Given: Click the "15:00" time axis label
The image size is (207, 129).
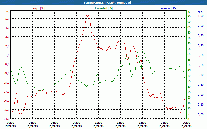Looking at the screenshot, I should [120, 123].
